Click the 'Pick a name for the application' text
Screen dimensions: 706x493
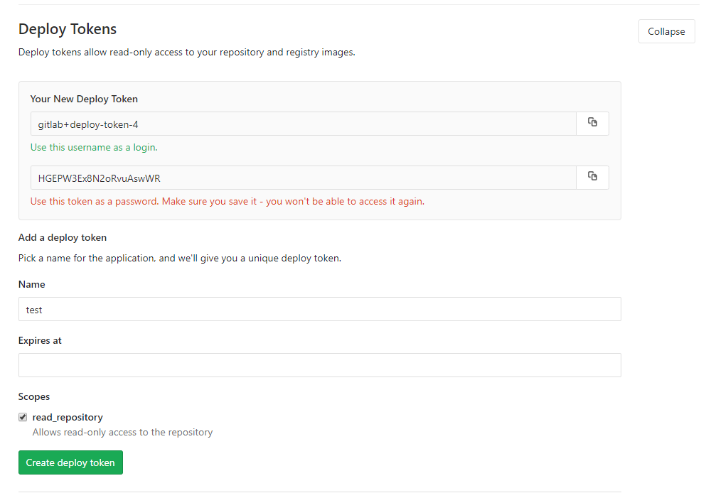coord(179,258)
